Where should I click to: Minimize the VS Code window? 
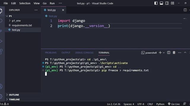(x=179, y=3)
